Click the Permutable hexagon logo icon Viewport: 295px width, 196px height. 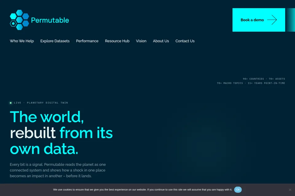coord(19,20)
